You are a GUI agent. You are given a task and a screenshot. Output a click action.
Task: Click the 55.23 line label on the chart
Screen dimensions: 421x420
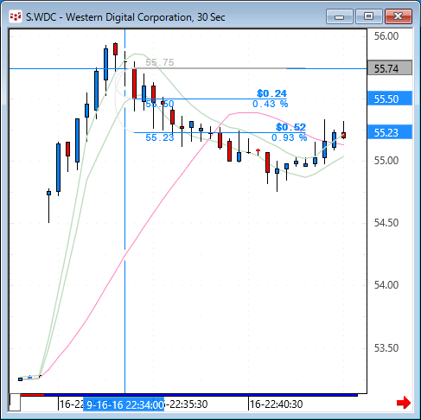[x=160, y=137]
